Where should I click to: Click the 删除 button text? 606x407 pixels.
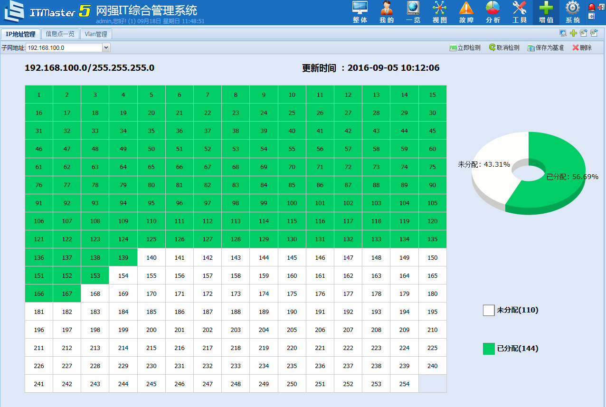(586, 47)
